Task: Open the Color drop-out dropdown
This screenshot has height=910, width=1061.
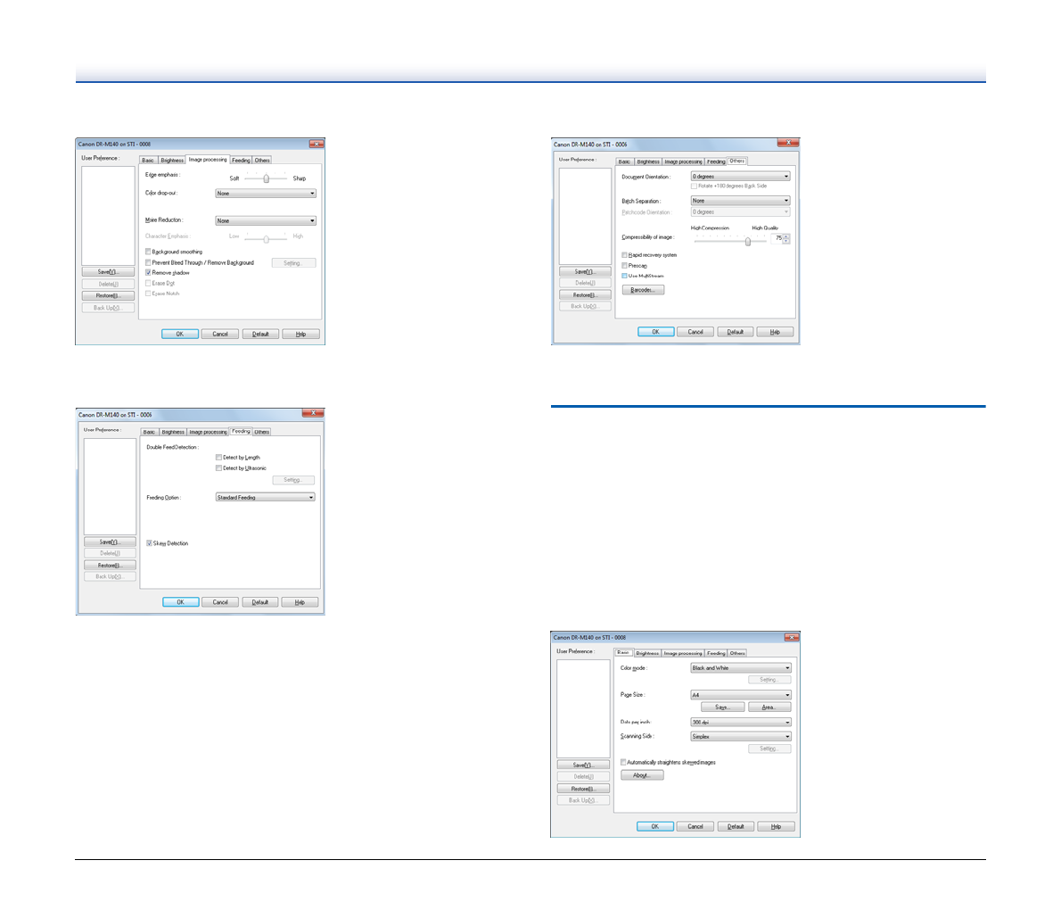Action: tap(266, 194)
